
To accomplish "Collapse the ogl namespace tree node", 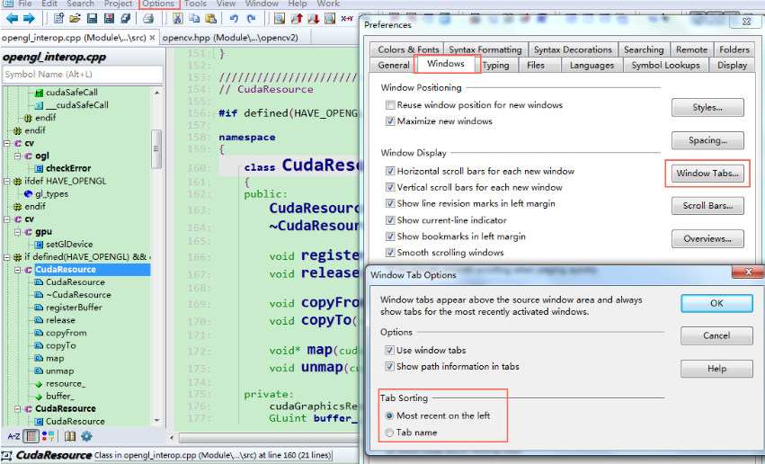I will click(x=17, y=156).
